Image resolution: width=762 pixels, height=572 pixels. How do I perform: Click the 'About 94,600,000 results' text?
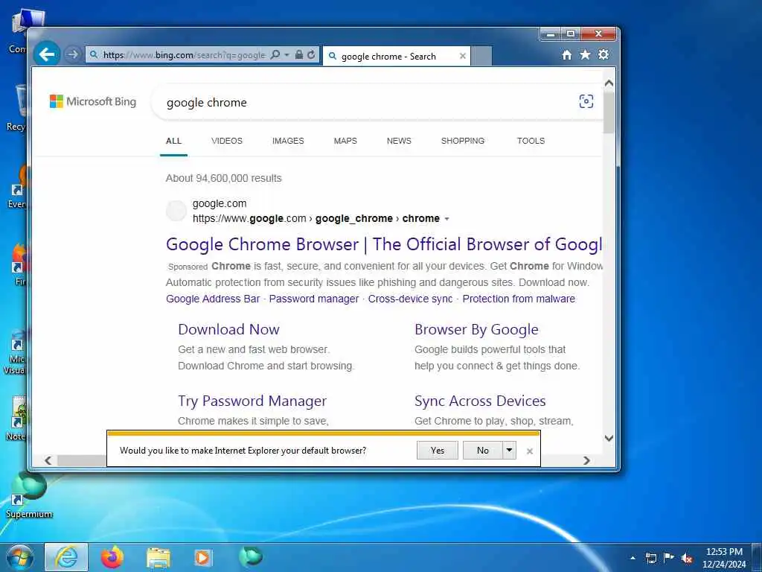pyautogui.click(x=223, y=179)
